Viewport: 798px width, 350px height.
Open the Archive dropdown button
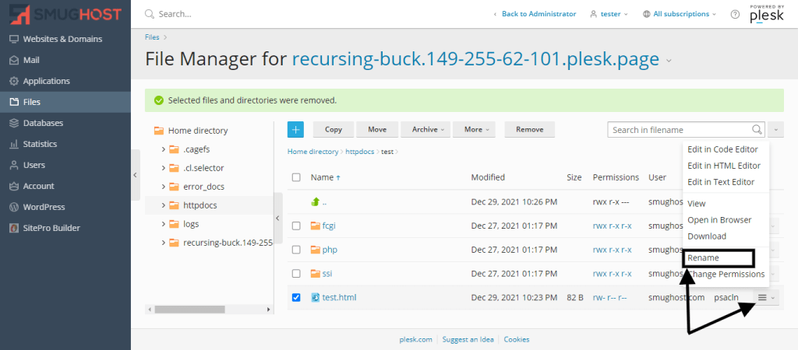tap(429, 130)
